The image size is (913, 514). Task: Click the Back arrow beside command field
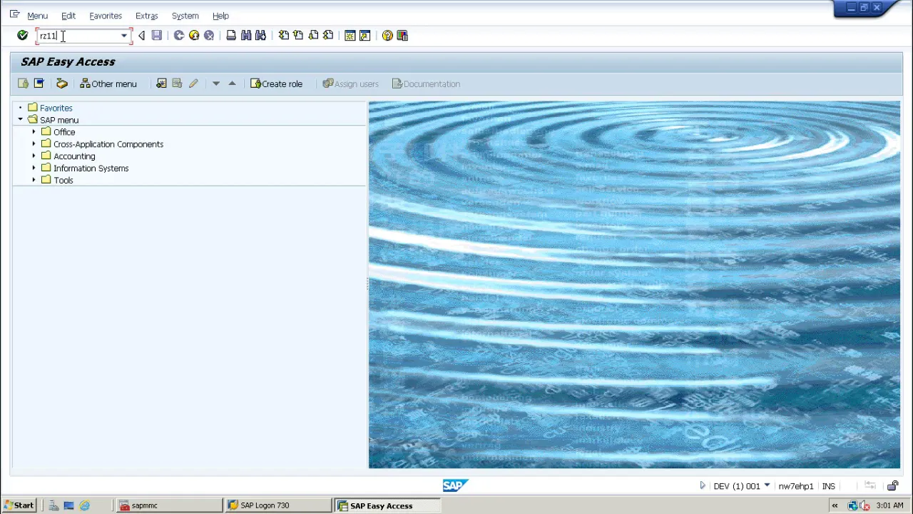[x=141, y=35]
